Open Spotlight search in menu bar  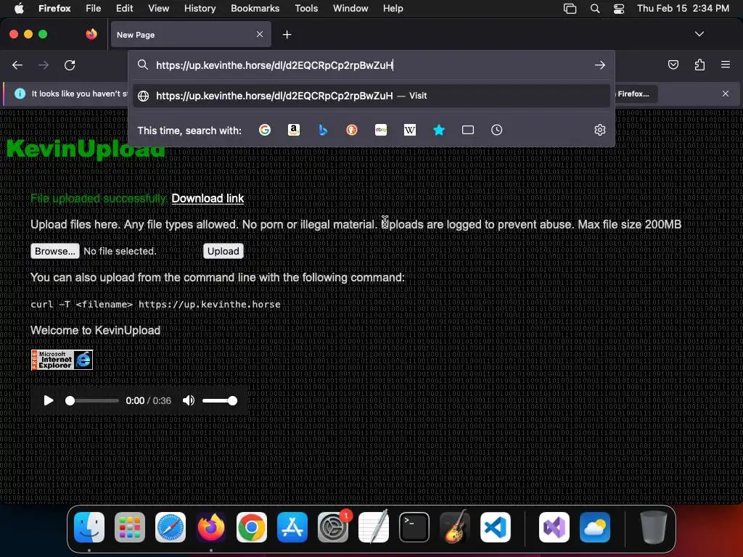pos(595,9)
